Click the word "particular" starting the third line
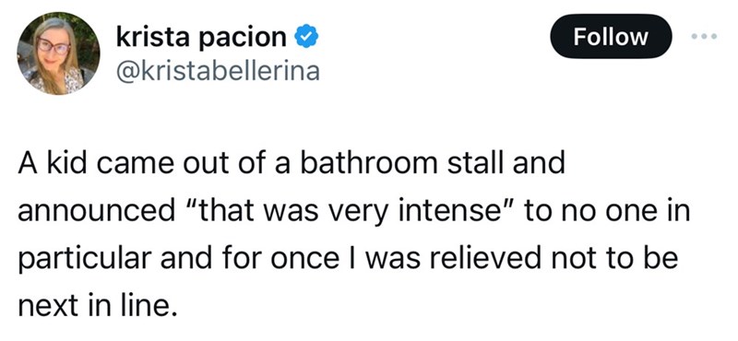The height and width of the screenshot is (341, 738). click(85, 260)
